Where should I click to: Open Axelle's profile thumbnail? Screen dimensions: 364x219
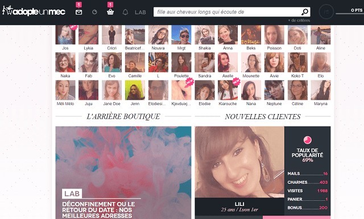tap(227, 62)
